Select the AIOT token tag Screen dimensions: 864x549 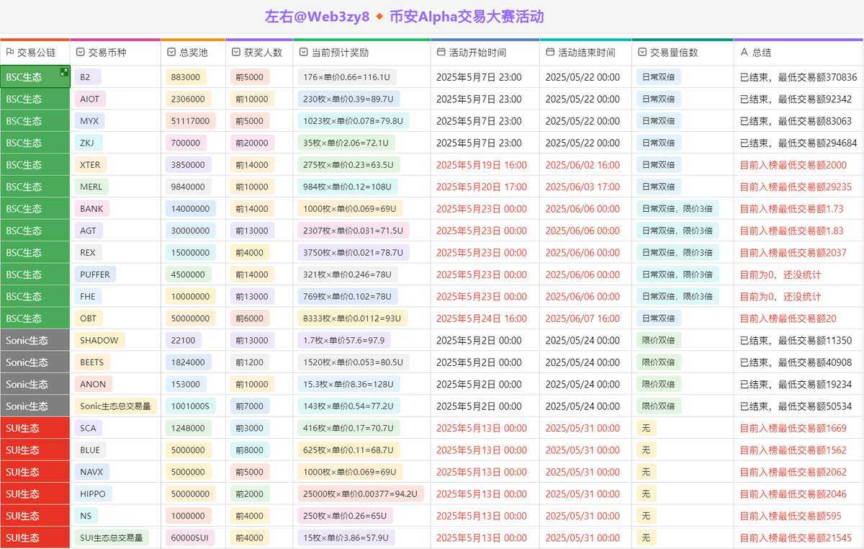(x=90, y=99)
